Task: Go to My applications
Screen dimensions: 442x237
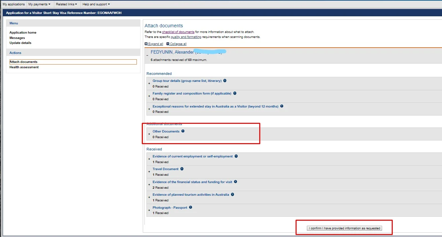Action: coord(14,4)
